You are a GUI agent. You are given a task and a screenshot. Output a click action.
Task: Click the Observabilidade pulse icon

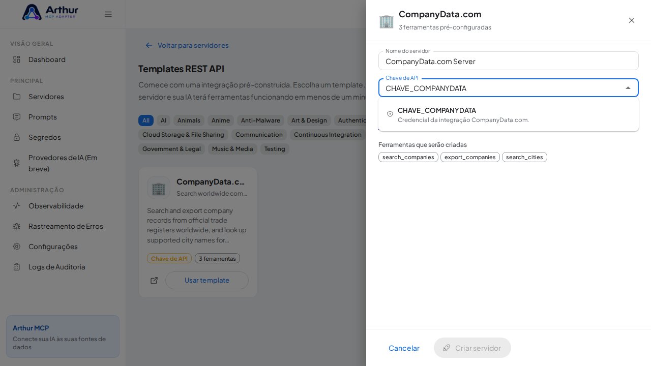tap(17, 206)
